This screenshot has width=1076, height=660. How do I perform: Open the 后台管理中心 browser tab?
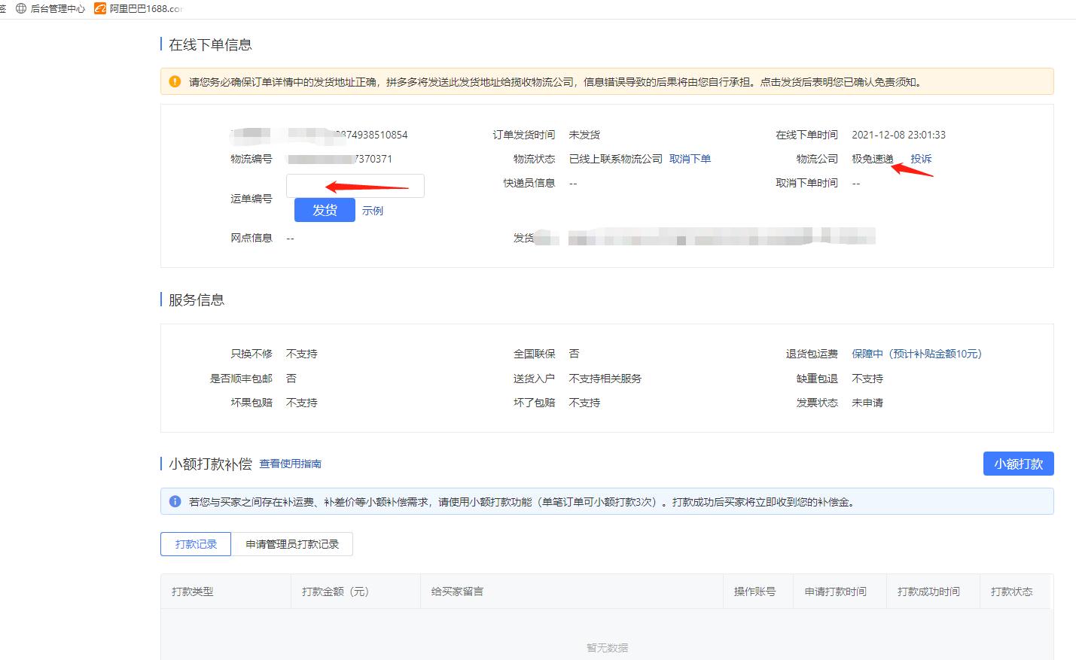[x=56, y=9]
